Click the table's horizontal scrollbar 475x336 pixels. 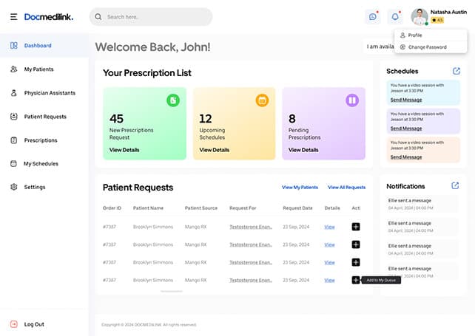point(171,291)
